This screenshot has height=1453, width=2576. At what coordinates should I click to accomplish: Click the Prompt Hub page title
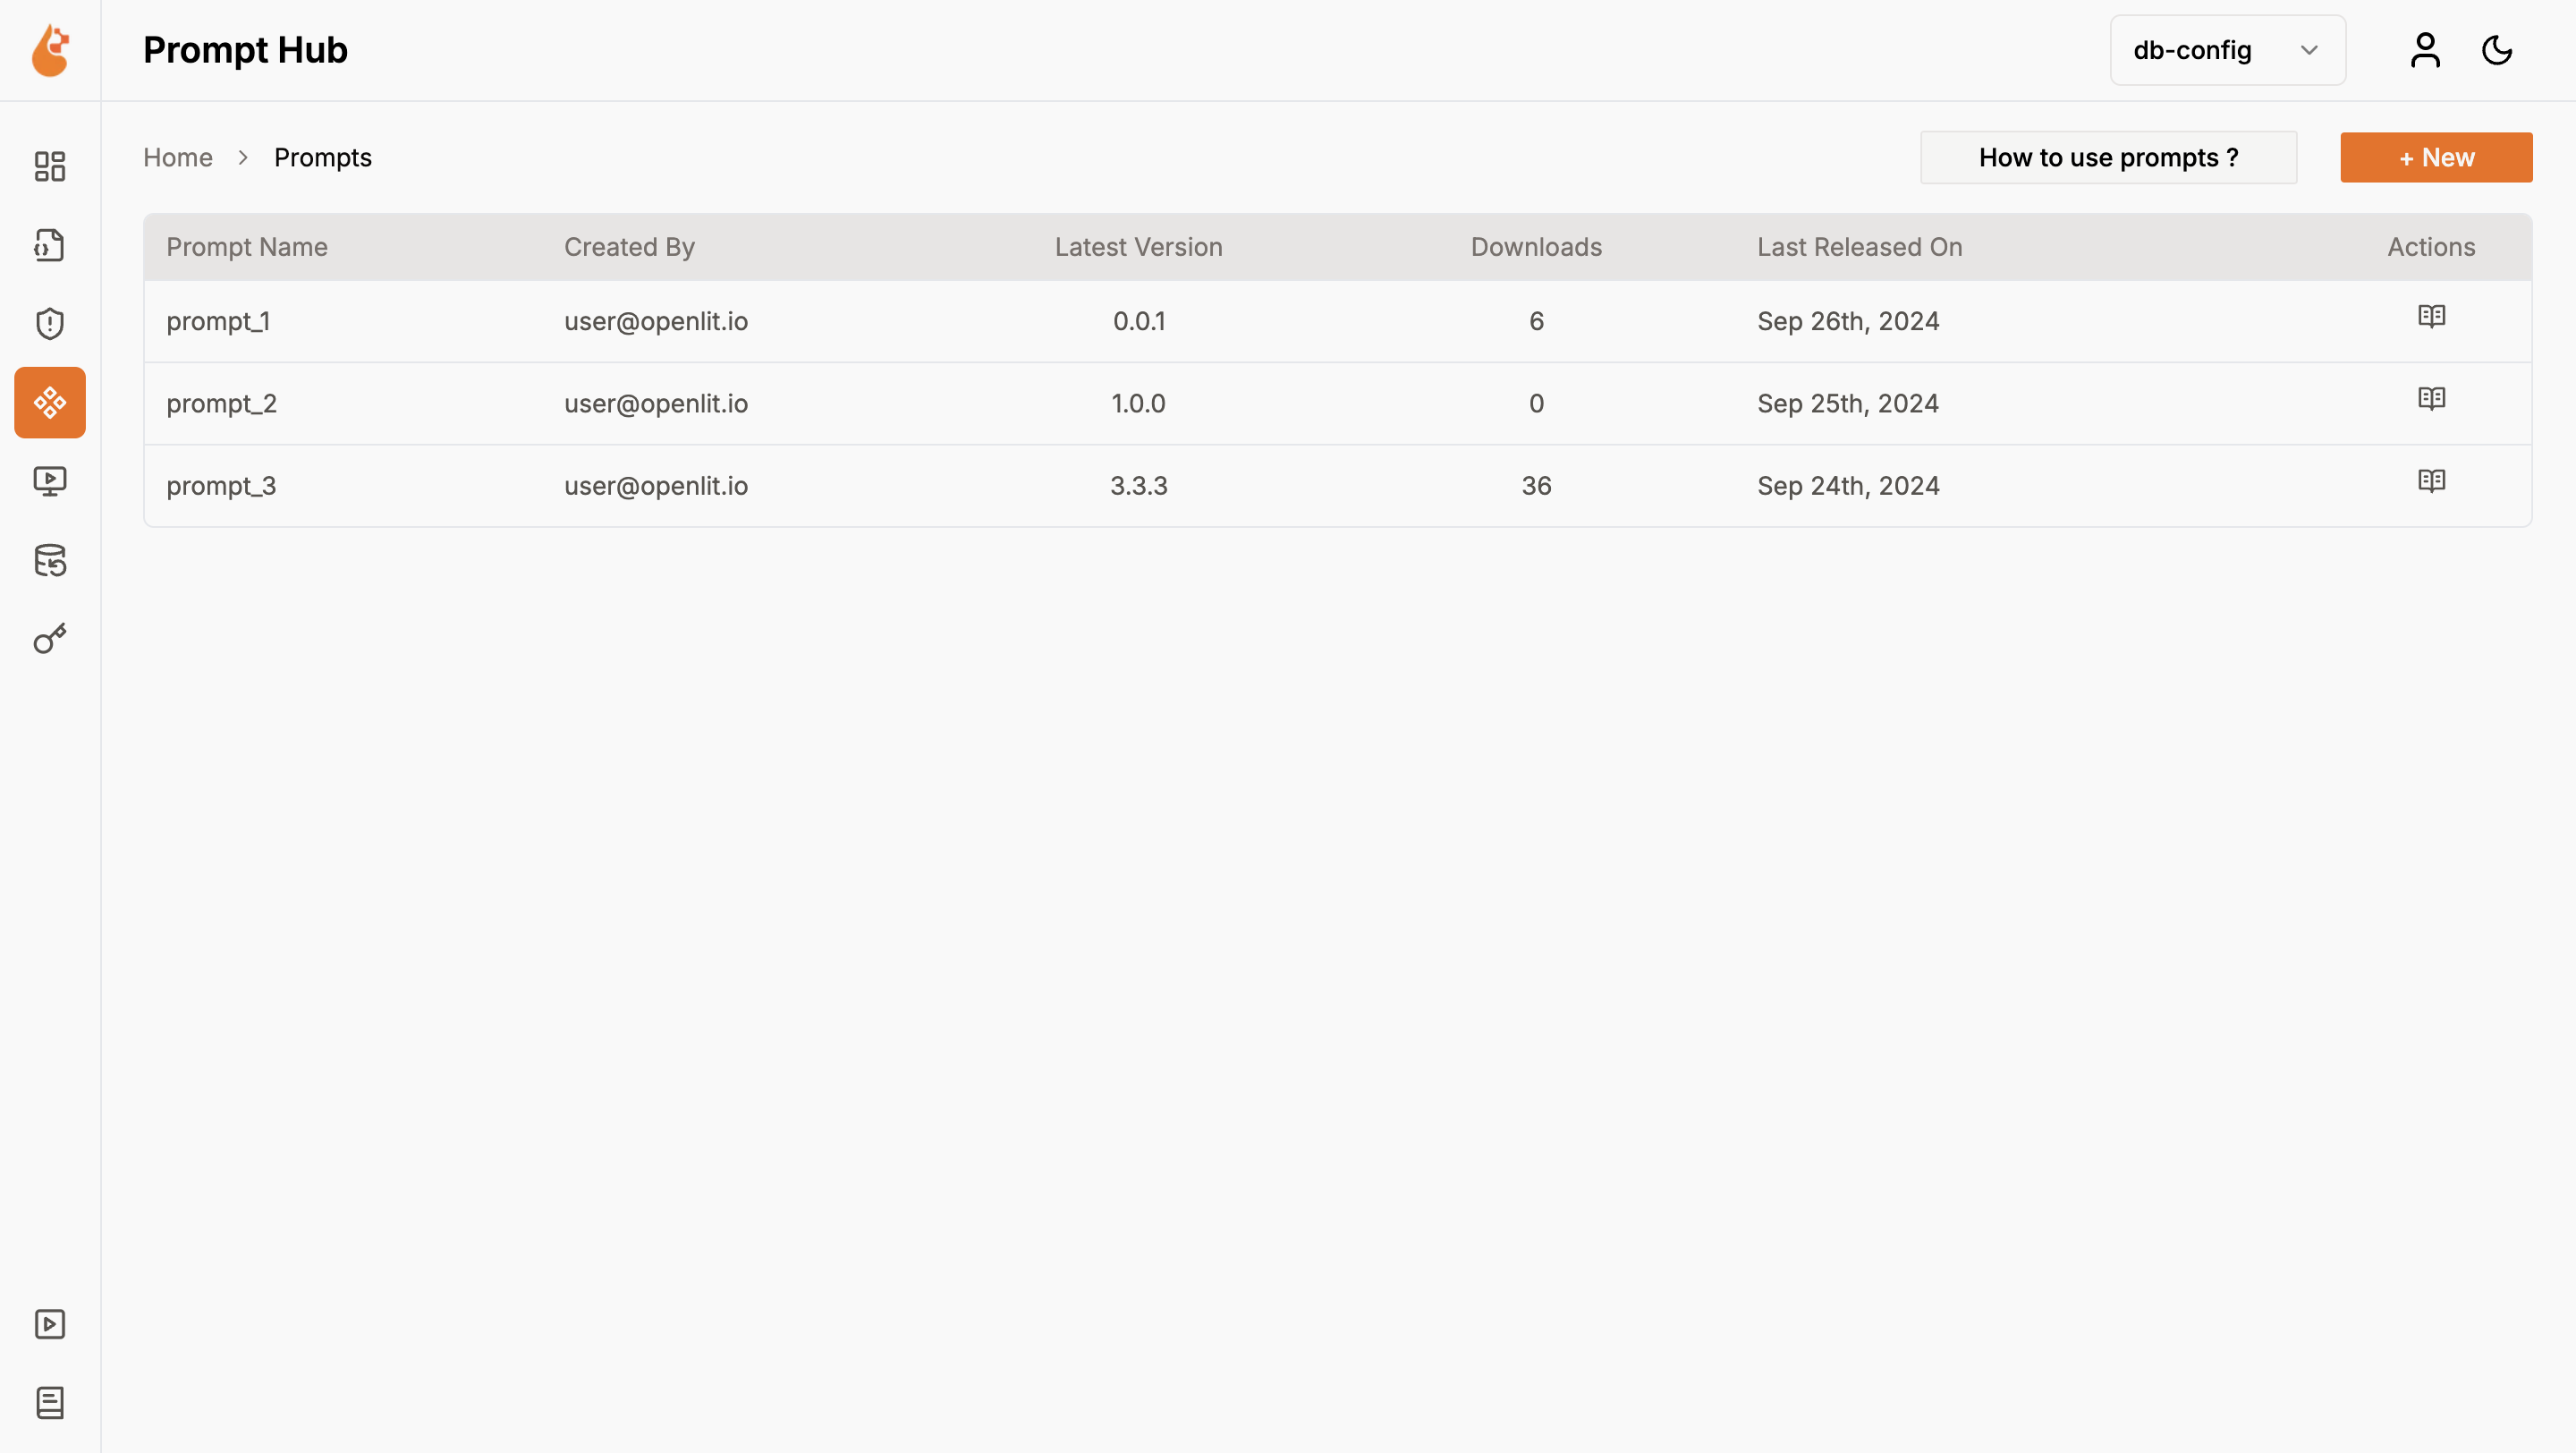pos(245,50)
